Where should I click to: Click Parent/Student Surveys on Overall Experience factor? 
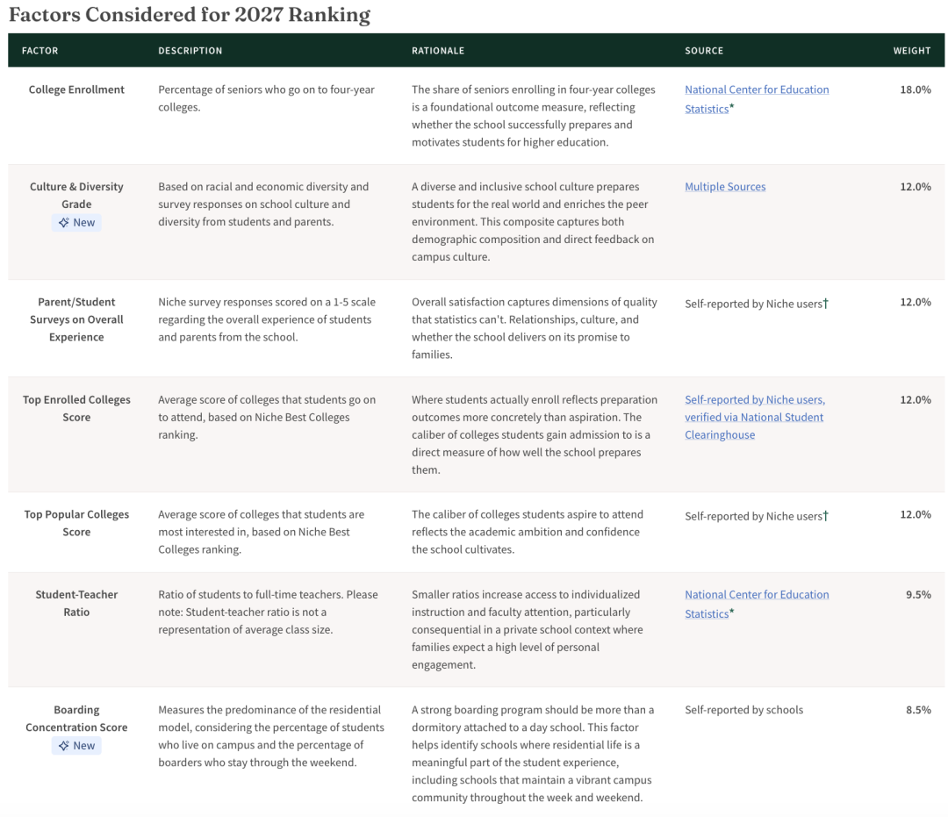coord(76,319)
